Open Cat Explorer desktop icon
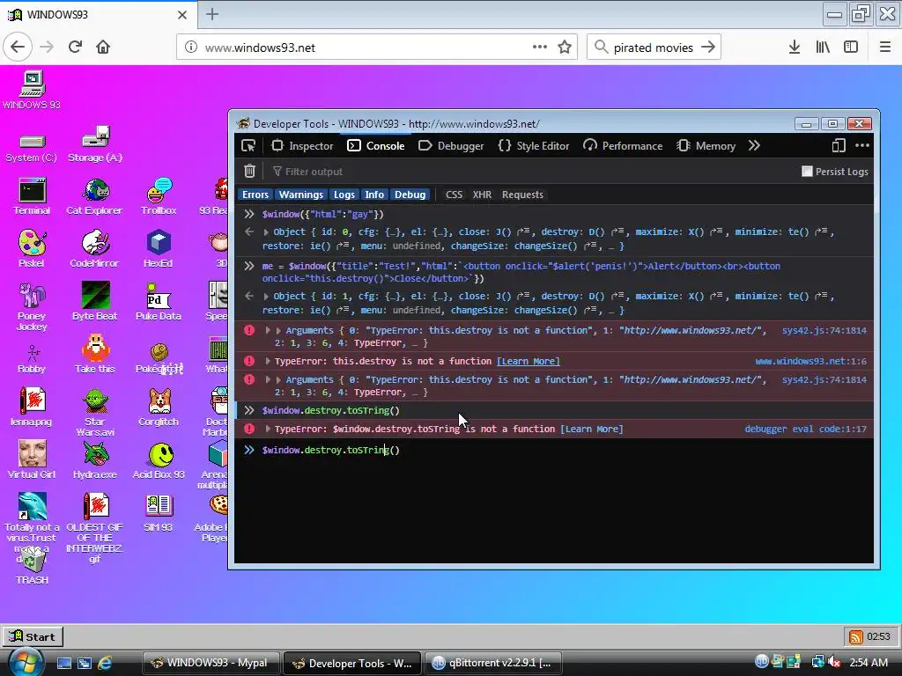The height and width of the screenshot is (676, 902). (94, 196)
